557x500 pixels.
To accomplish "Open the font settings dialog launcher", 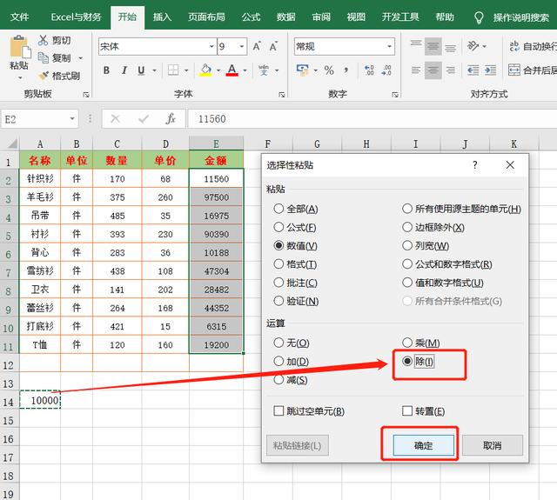I will [x=282, y=95].
